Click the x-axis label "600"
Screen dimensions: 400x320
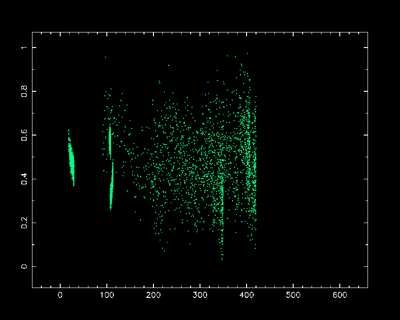pos(340,295)
